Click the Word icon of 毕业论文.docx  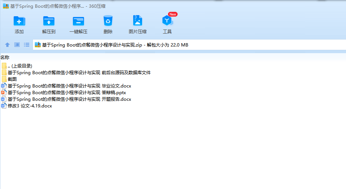[4, 86]
